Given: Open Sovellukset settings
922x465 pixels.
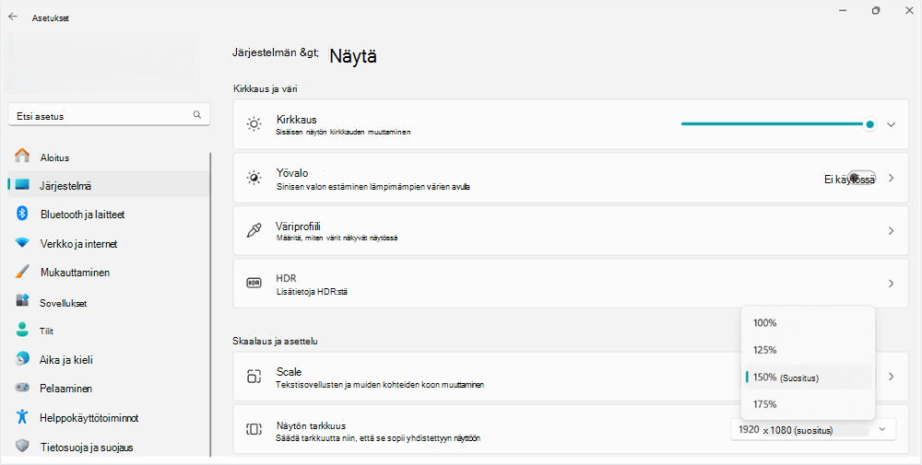Looking at the screenshot, I should [108, 302].
